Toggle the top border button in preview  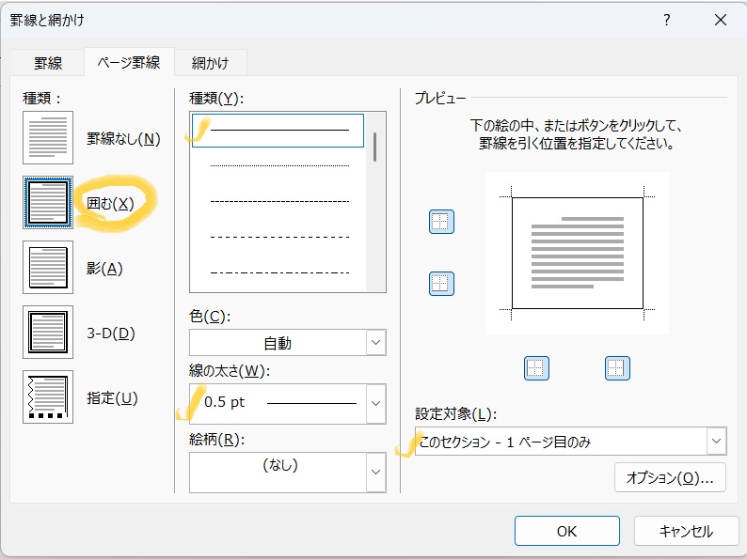(441, 221)
